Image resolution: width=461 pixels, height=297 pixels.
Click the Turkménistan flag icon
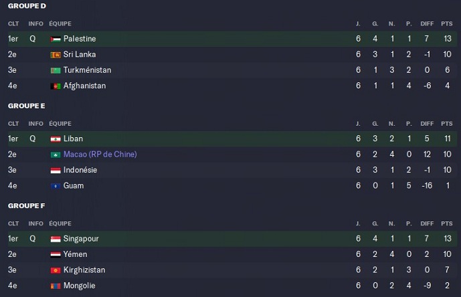56,70
